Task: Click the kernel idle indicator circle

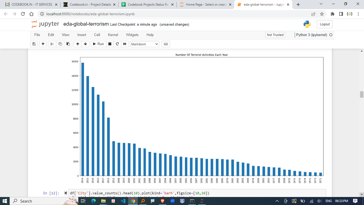Action: [x=331, y=35]
